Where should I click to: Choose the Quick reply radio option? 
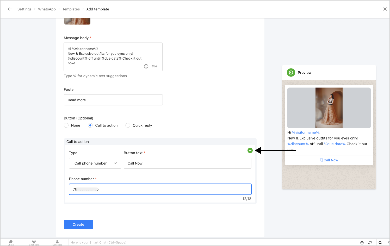(x=128, y=125)
